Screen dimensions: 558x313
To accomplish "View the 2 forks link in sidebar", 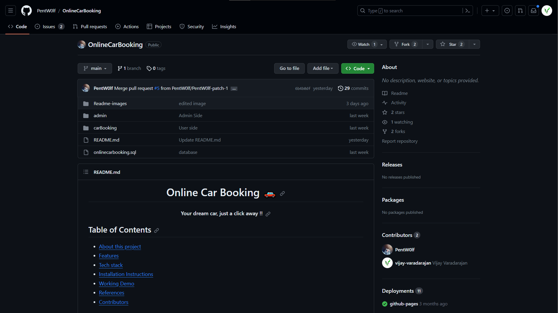I will click(394, 132).
